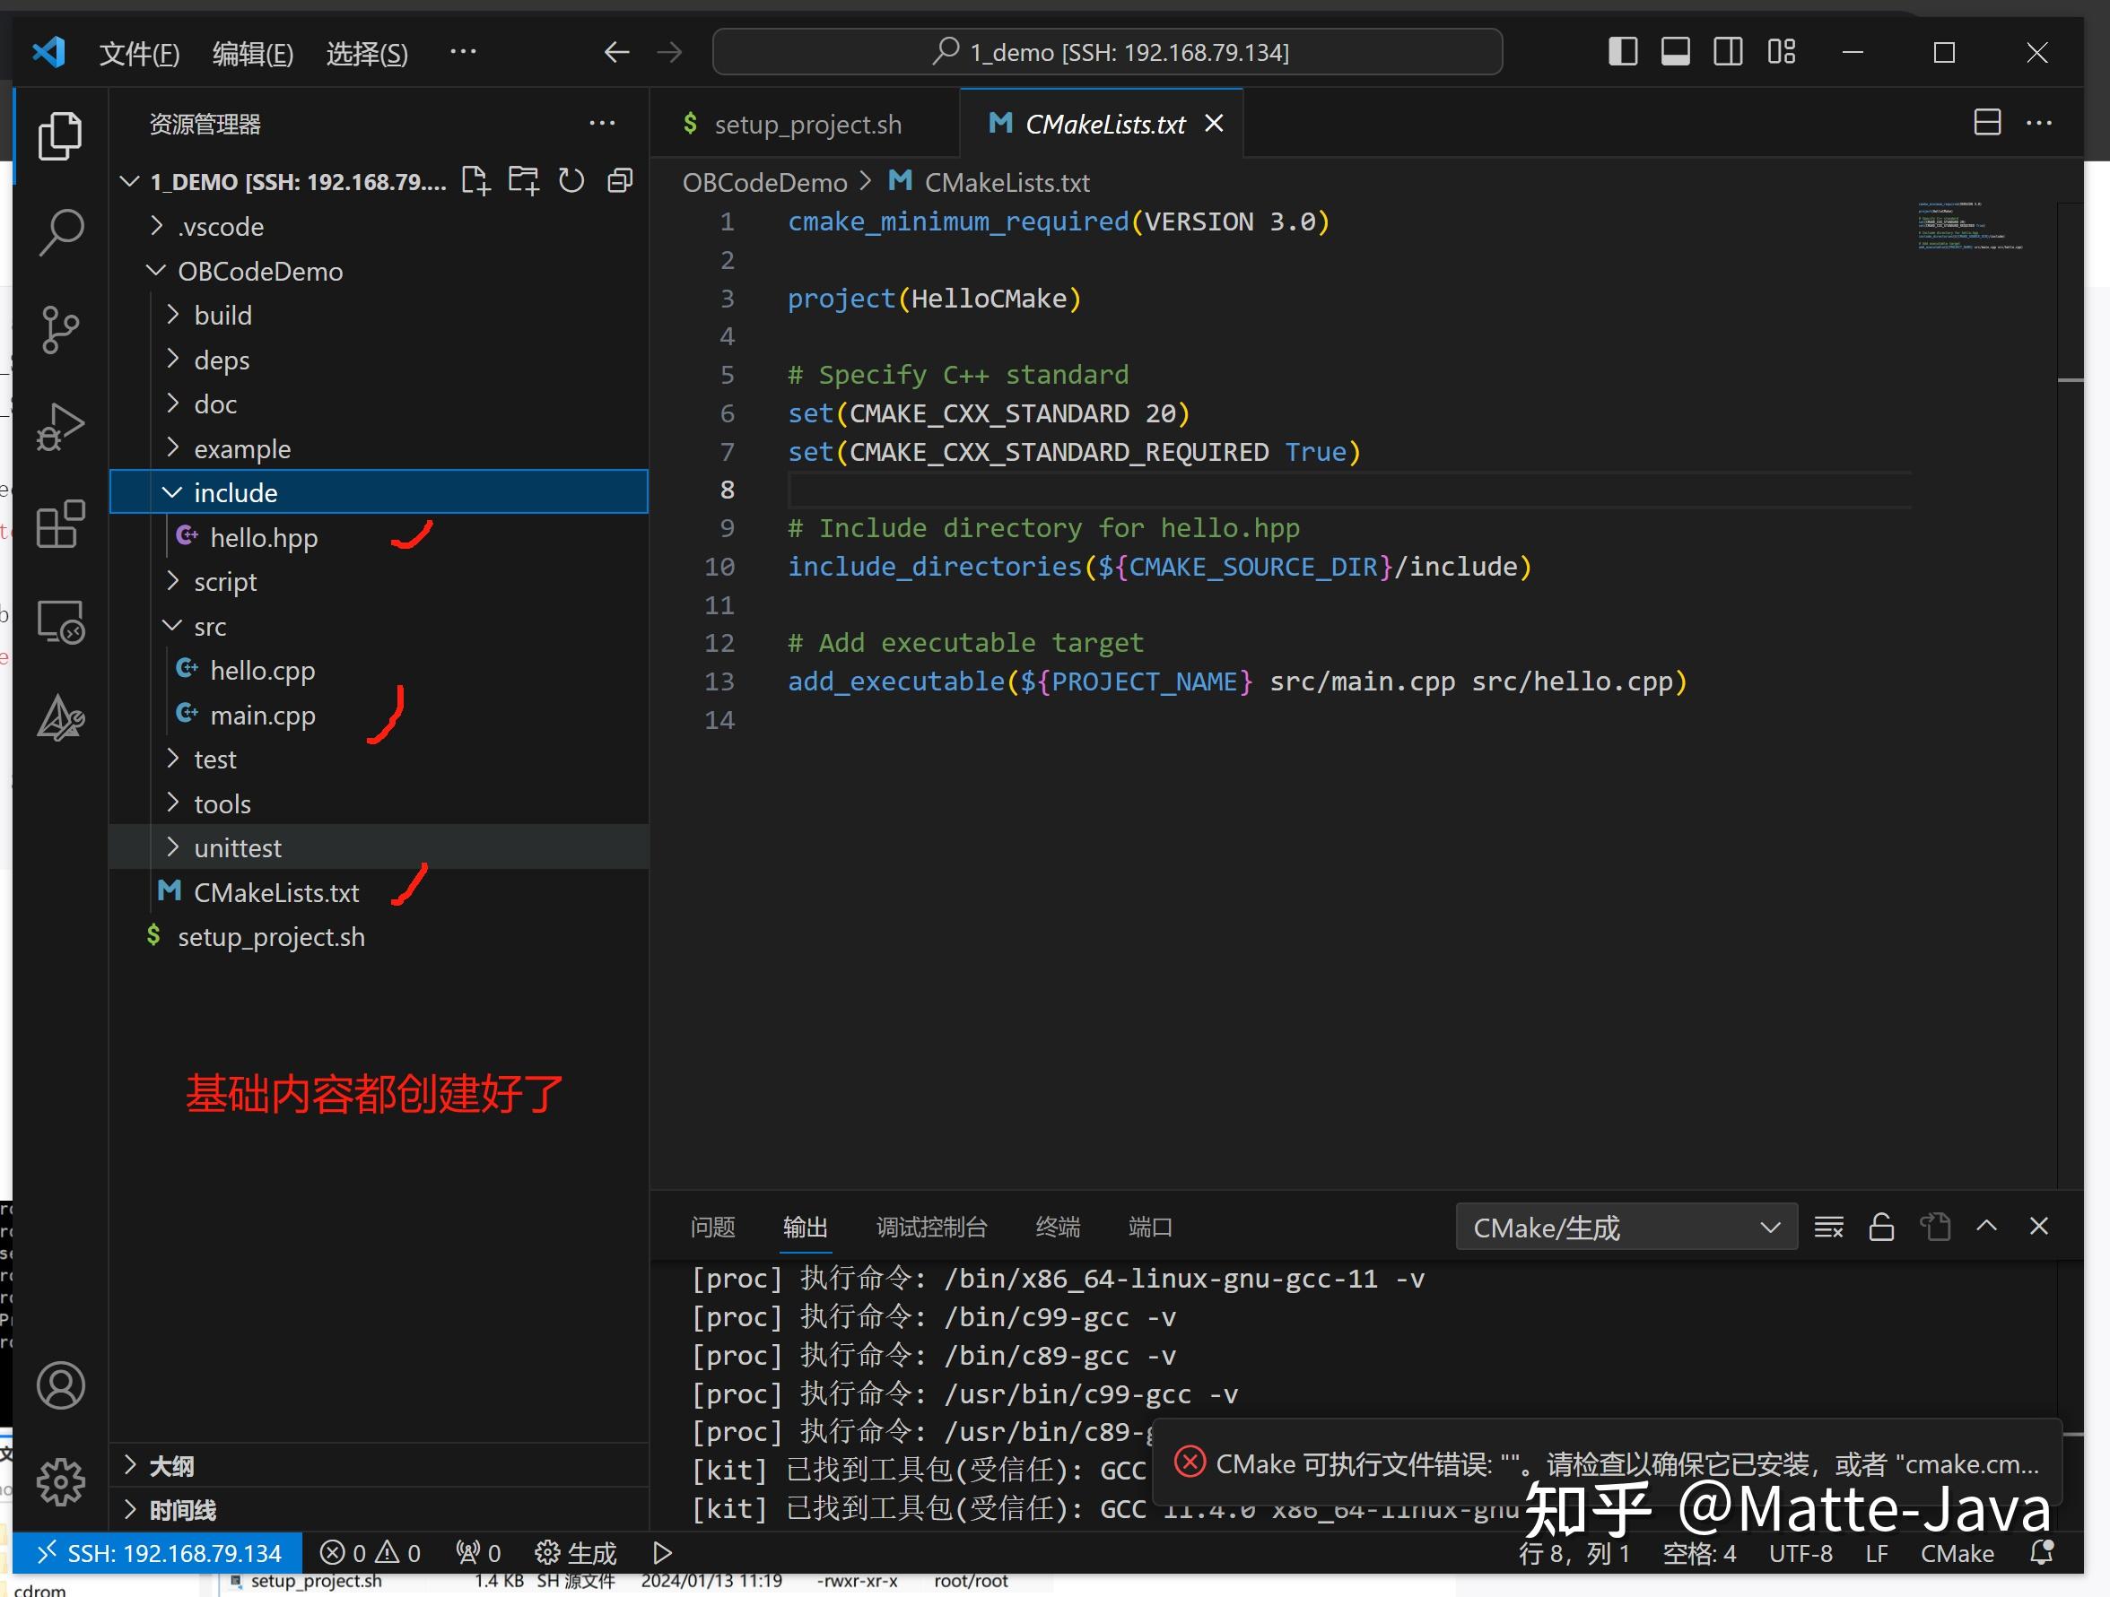Open the Remote Explorer view
The width and height of the screenshot is (2110, 1597).
[x=60, y=621]
